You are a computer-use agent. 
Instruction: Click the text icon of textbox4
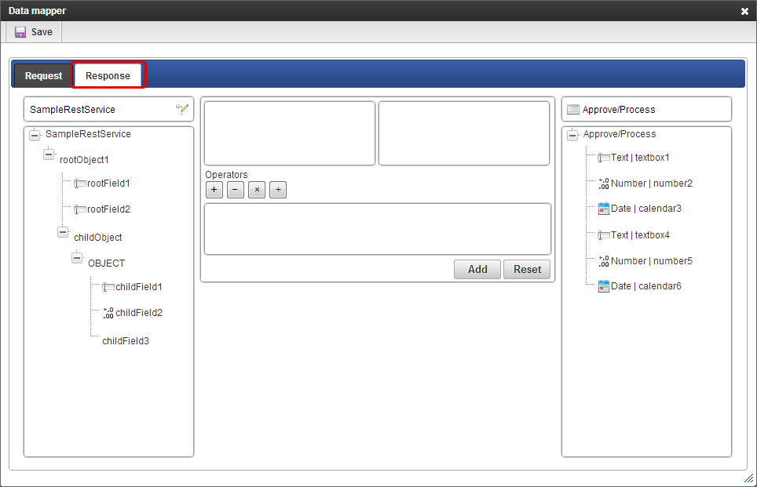pyautogui.click(x=603, y=235)
